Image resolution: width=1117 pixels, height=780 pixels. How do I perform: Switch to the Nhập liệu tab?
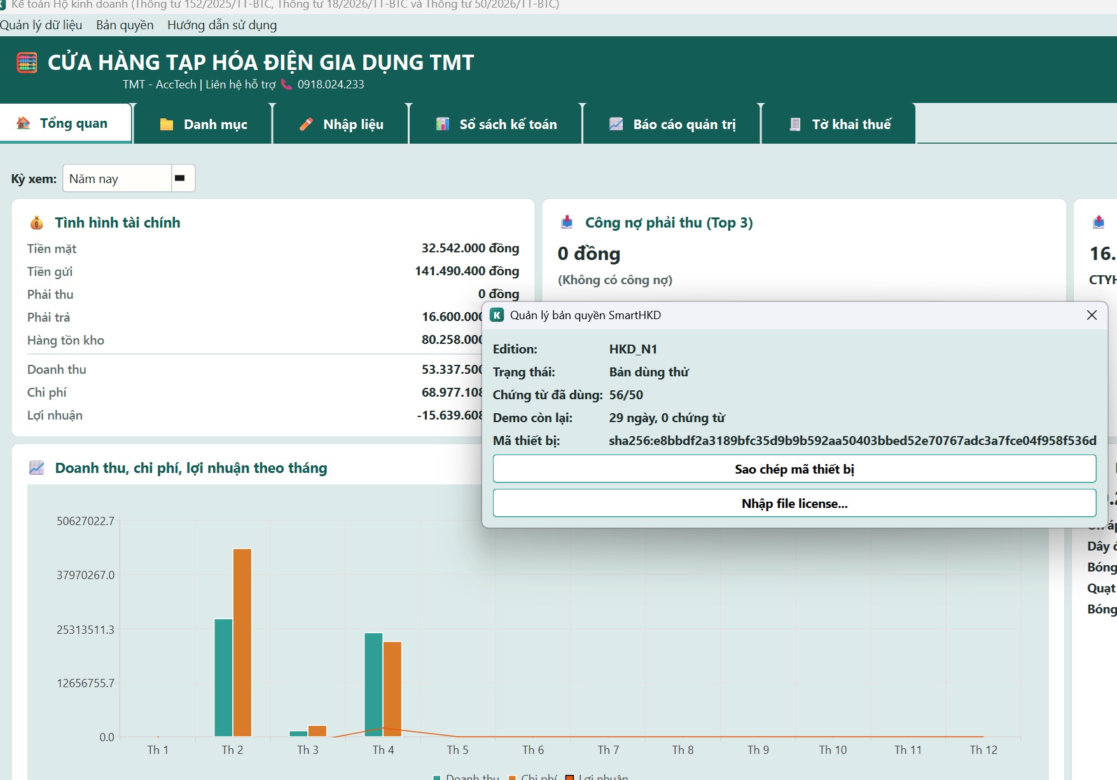pyautogui.click(x=342, y=124)
